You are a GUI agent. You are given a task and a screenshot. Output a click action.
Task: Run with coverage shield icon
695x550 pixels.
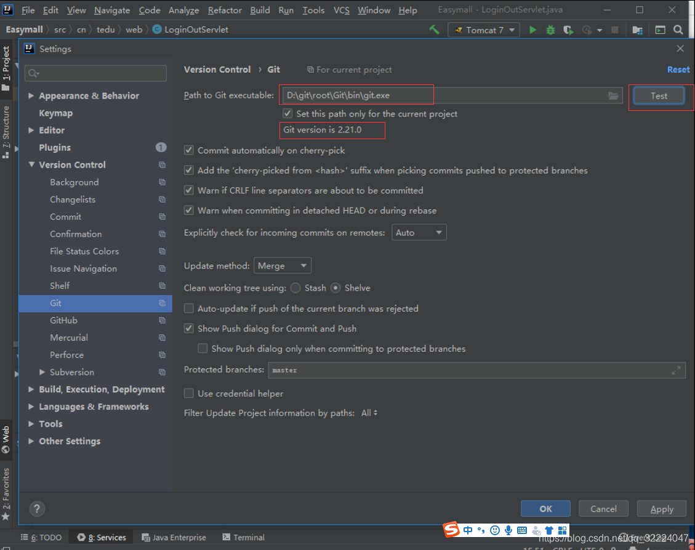568,30
